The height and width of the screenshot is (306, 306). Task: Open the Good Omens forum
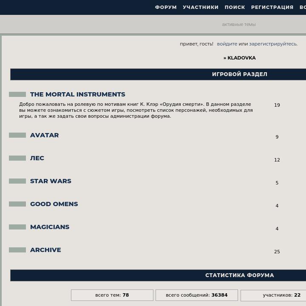[54, 204]
